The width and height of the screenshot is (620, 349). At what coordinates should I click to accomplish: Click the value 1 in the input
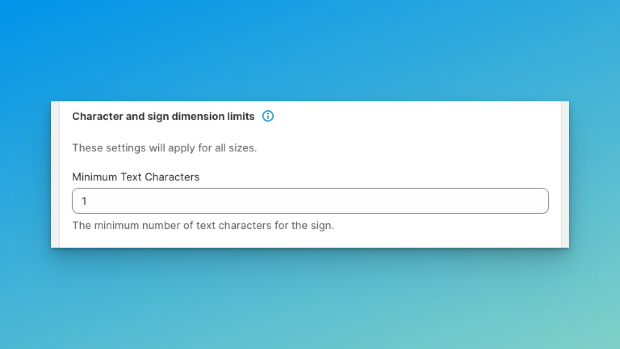pyautogui.click(x=84, y=201)
